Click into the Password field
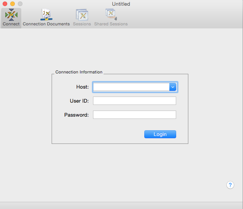This screenshot has width=243, height=209. [x=134, y=115]
